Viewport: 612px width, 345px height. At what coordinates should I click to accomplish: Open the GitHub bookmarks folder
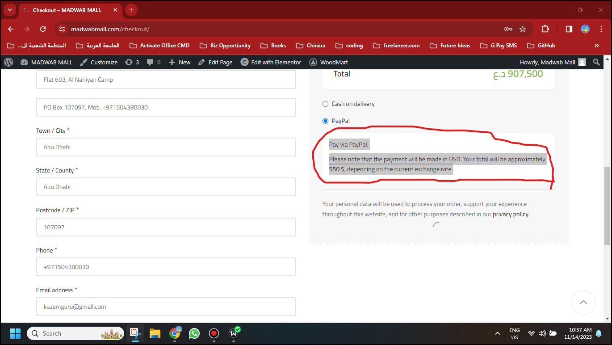click(541, 46)
